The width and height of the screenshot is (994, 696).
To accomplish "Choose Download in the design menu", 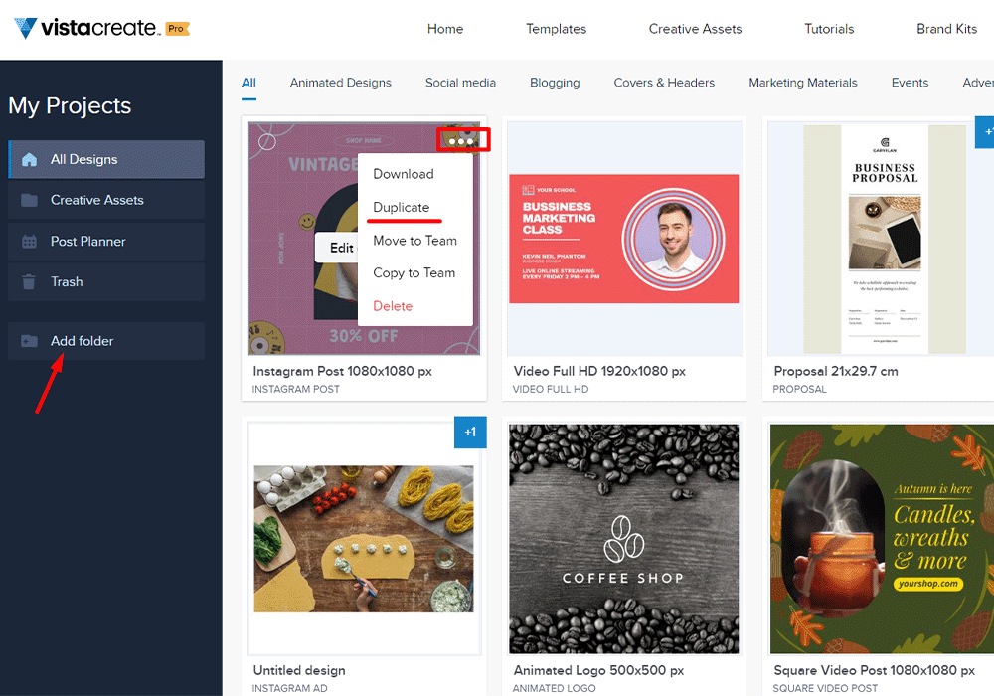I will (x=404, y=174).
